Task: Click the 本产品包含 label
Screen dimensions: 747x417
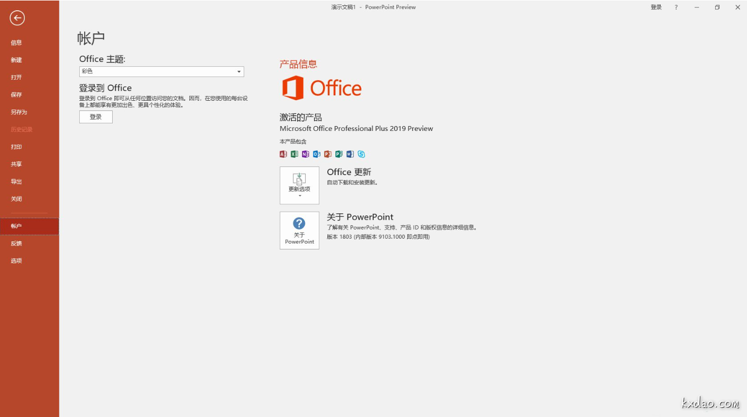Action: 293,142
